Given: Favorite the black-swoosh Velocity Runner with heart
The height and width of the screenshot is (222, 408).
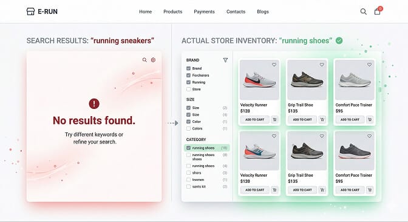Looking at the screenshot, I should 274,65.
